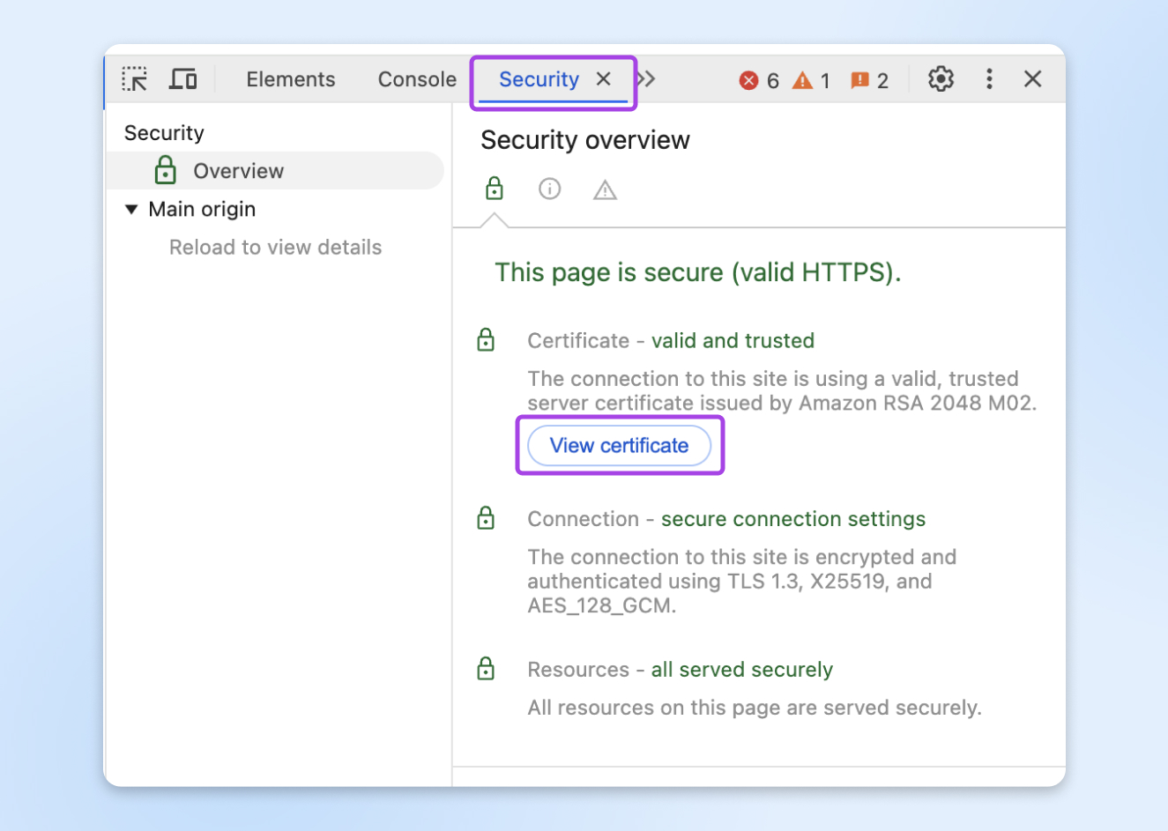Screen dimensions: 1168x831
Task: Click Reload to view details
Action: (275, 247)
